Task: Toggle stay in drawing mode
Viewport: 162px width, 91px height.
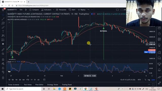Action: [3, 63]
